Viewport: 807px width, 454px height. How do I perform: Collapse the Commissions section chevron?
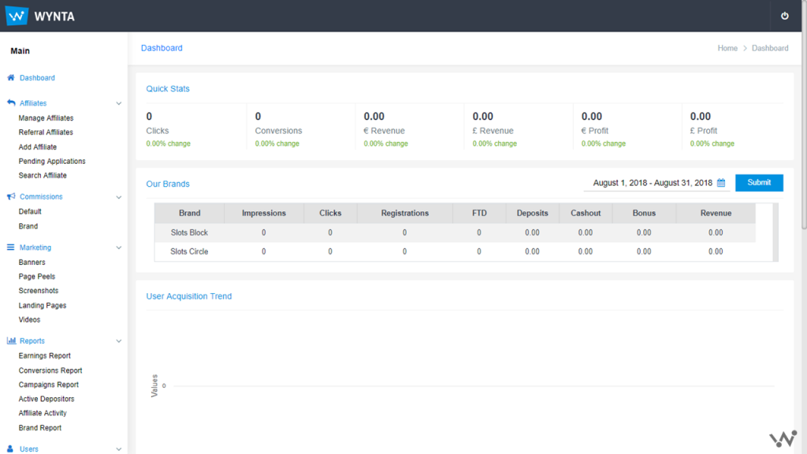[x=119, y=197]
